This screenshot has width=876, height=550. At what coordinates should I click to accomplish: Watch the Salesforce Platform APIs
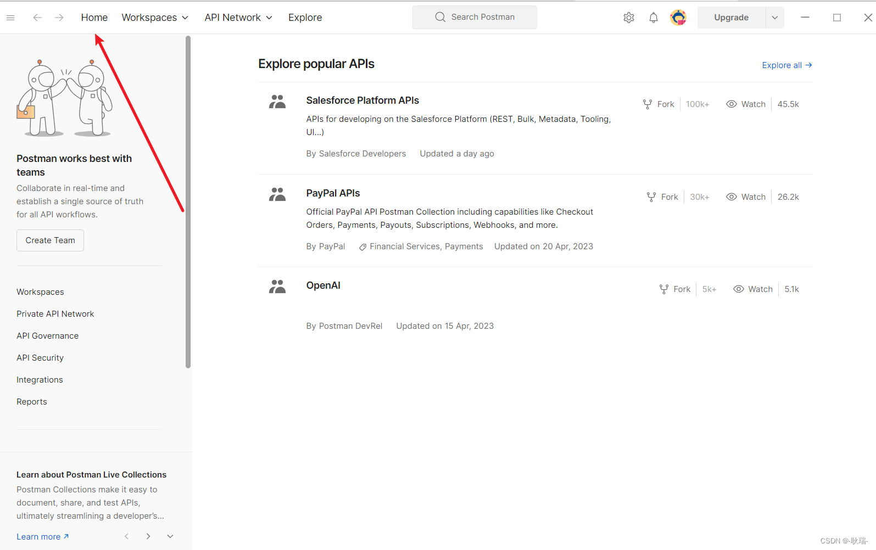pos(746,104)
